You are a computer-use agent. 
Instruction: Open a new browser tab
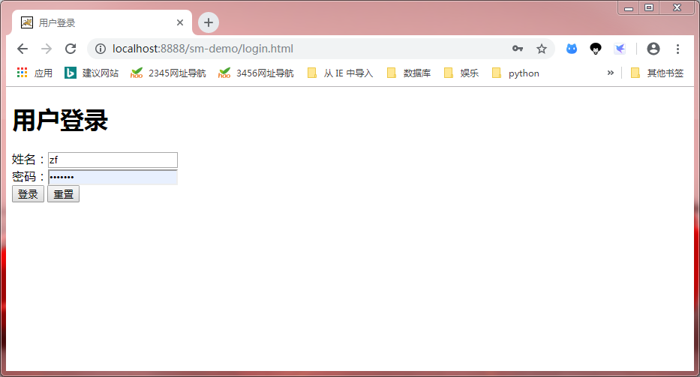pyautogui.click(x=209, y=22)
